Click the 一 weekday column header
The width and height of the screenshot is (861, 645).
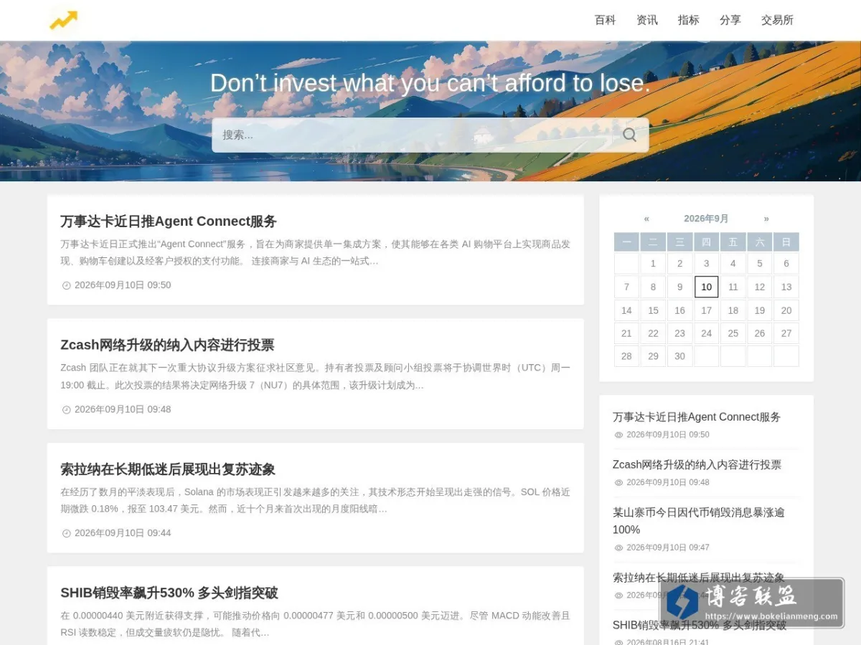[x=626, y=242]
